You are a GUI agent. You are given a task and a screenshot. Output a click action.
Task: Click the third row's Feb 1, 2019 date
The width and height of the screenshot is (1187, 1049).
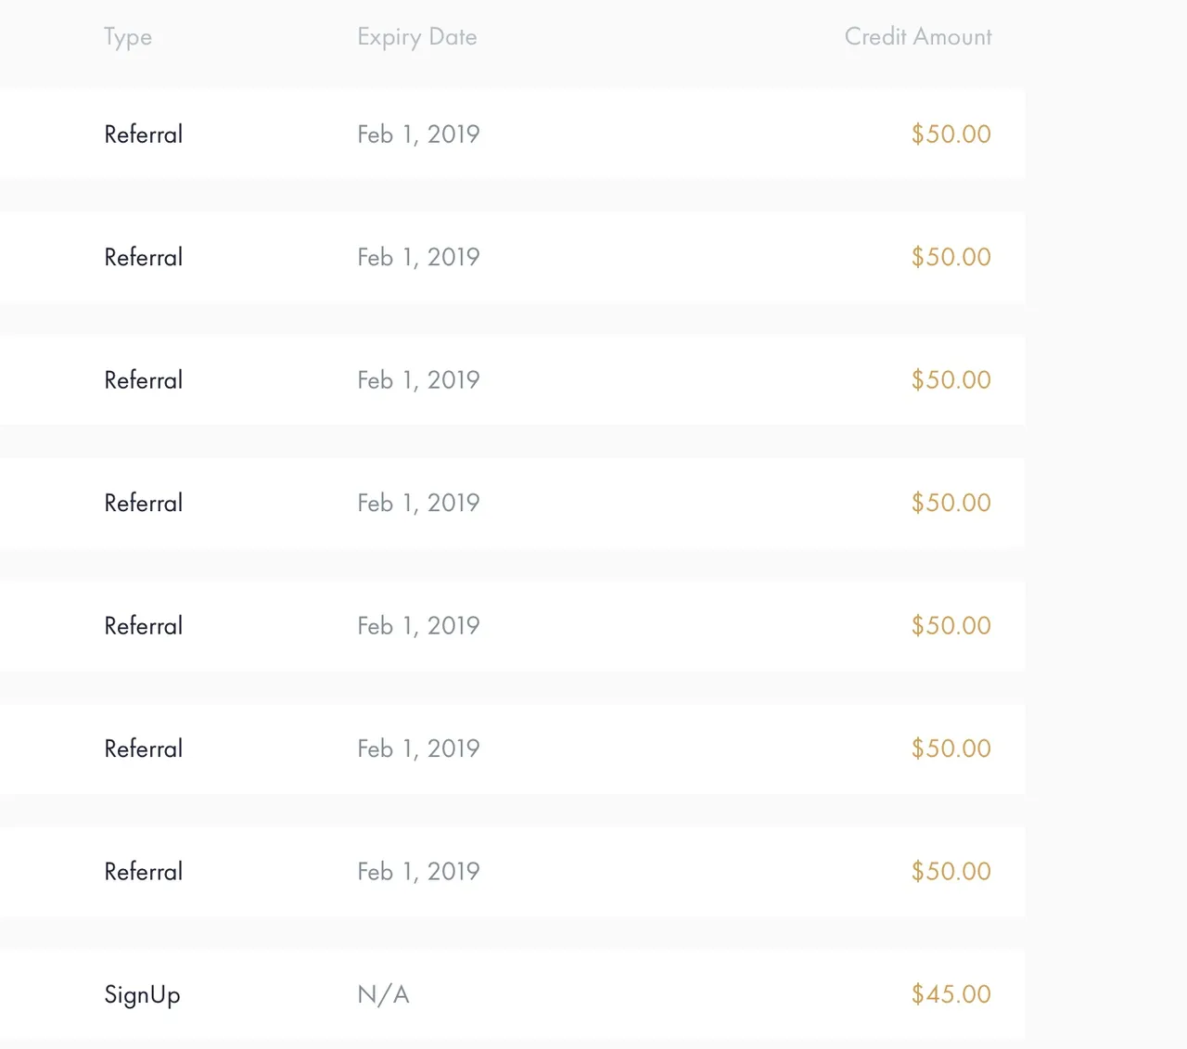pyautogui.click(x=418, y=380)
